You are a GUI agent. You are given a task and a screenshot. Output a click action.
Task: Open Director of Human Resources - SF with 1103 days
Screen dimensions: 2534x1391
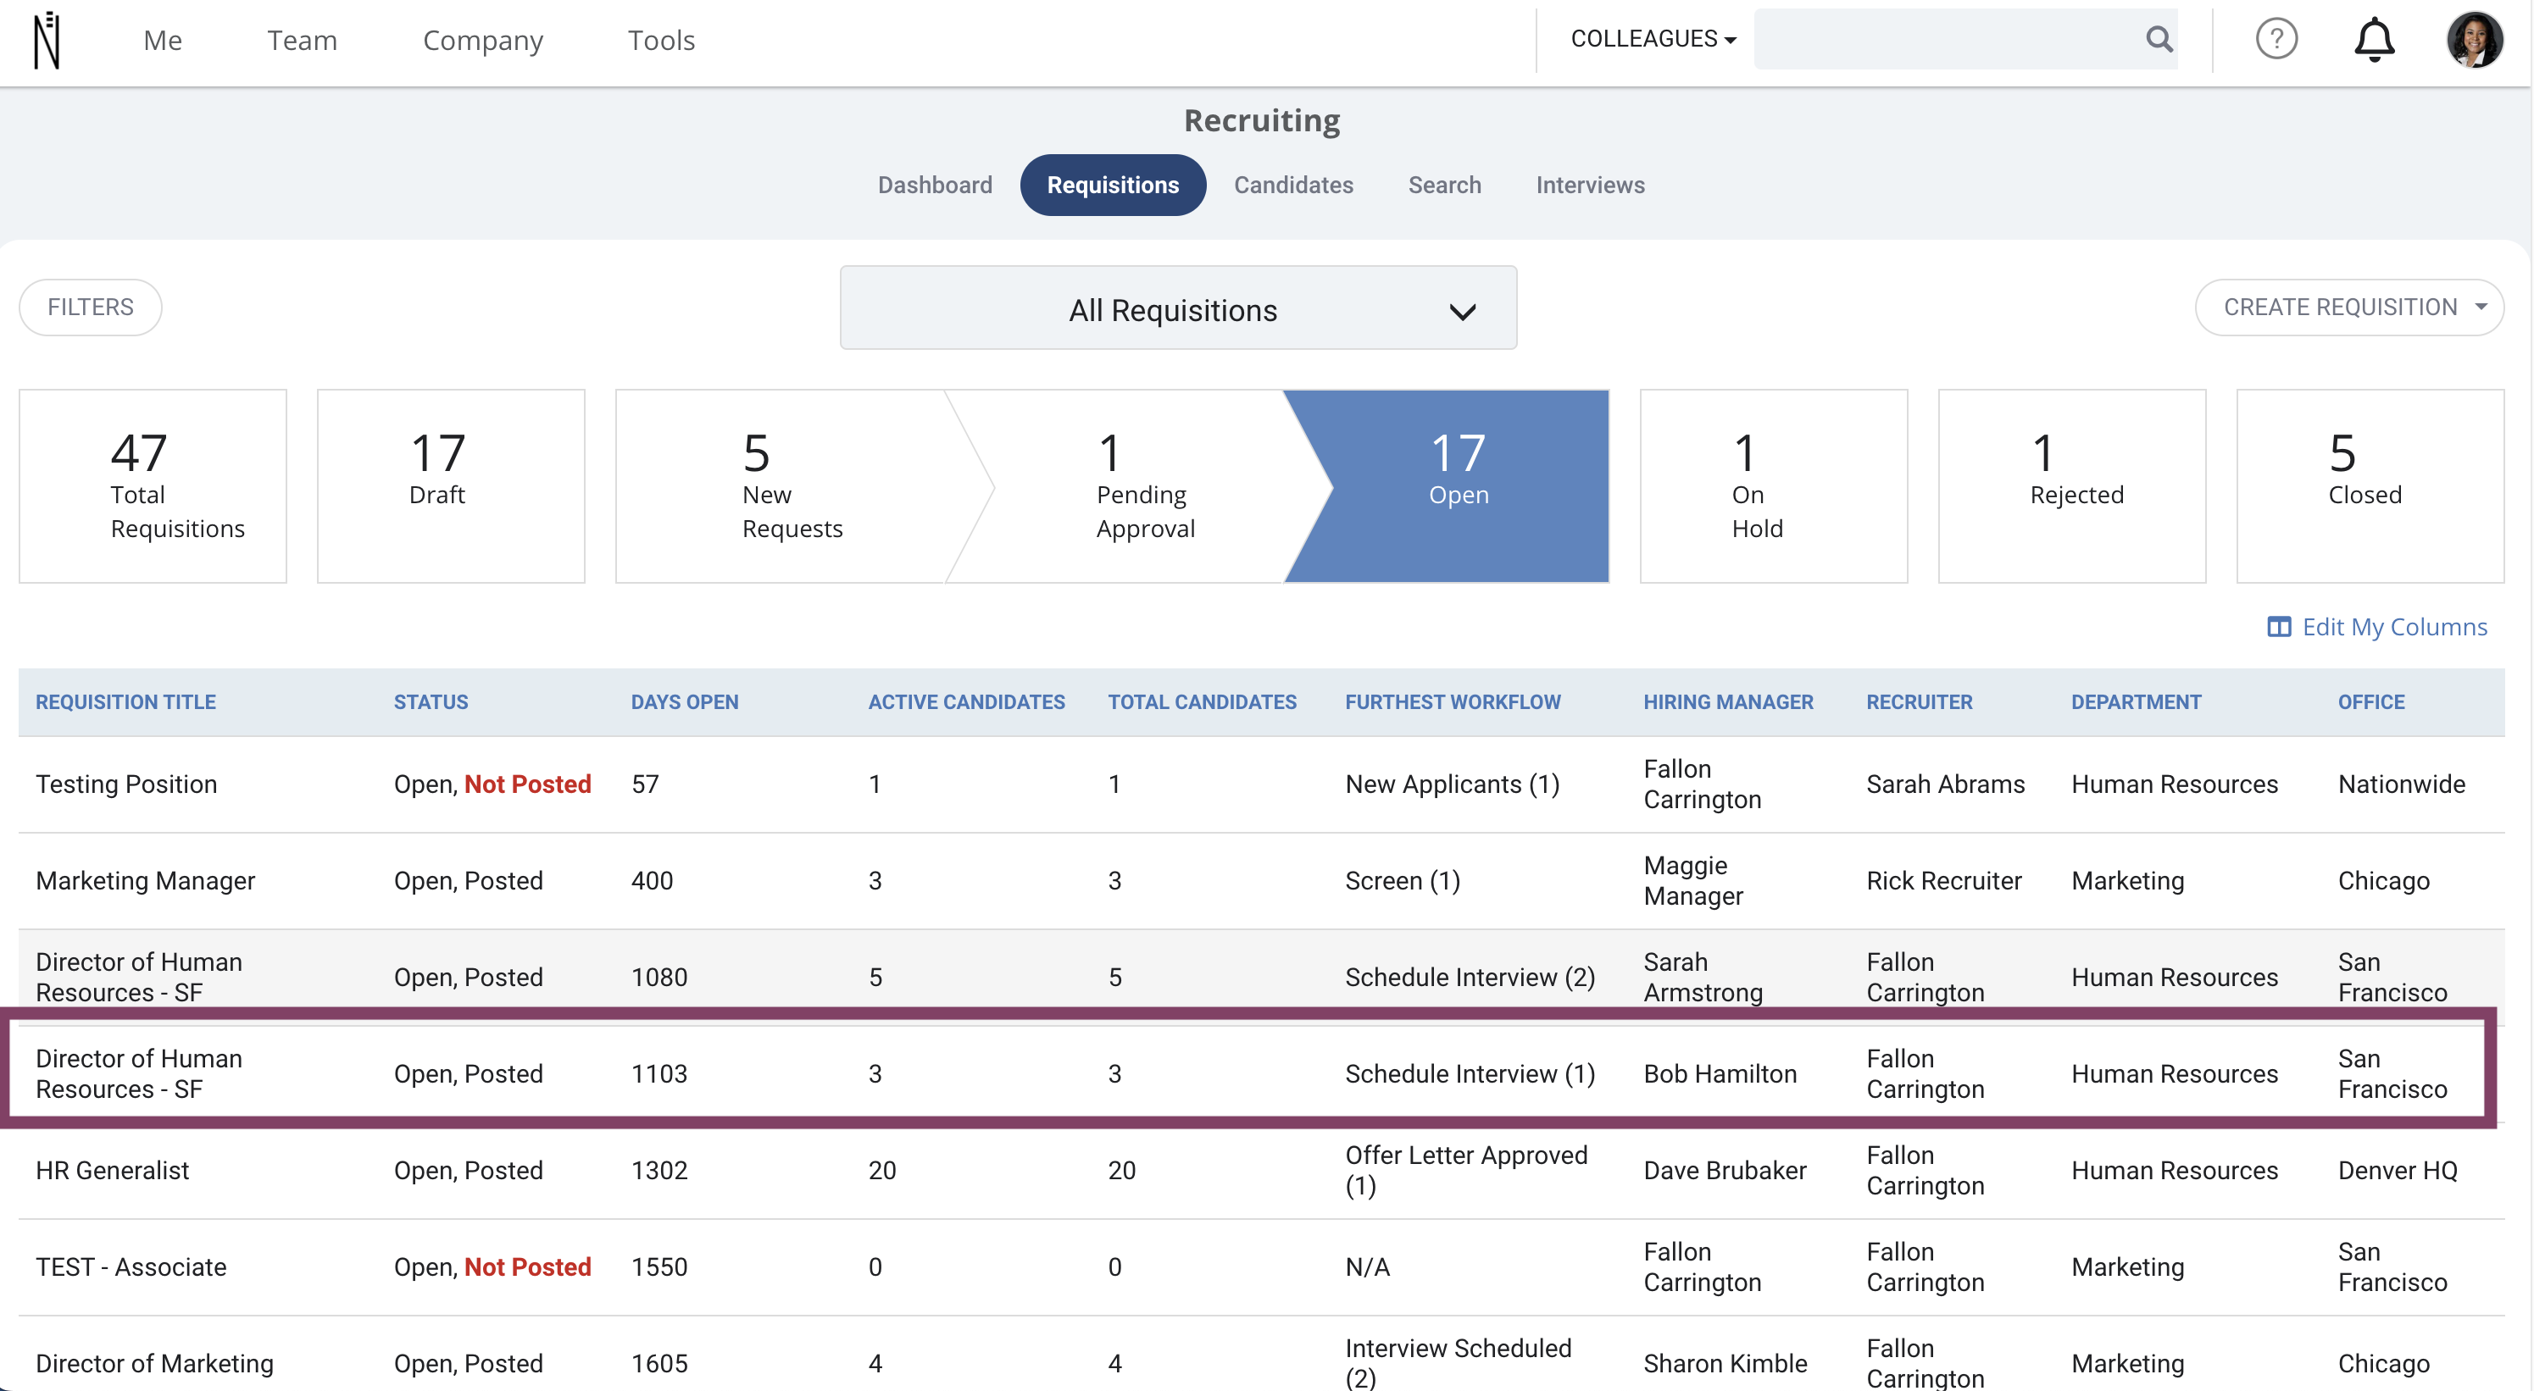click(139, 1073)
